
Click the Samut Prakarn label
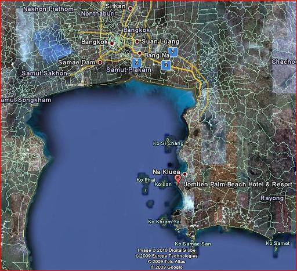click(x=129, y=70)
